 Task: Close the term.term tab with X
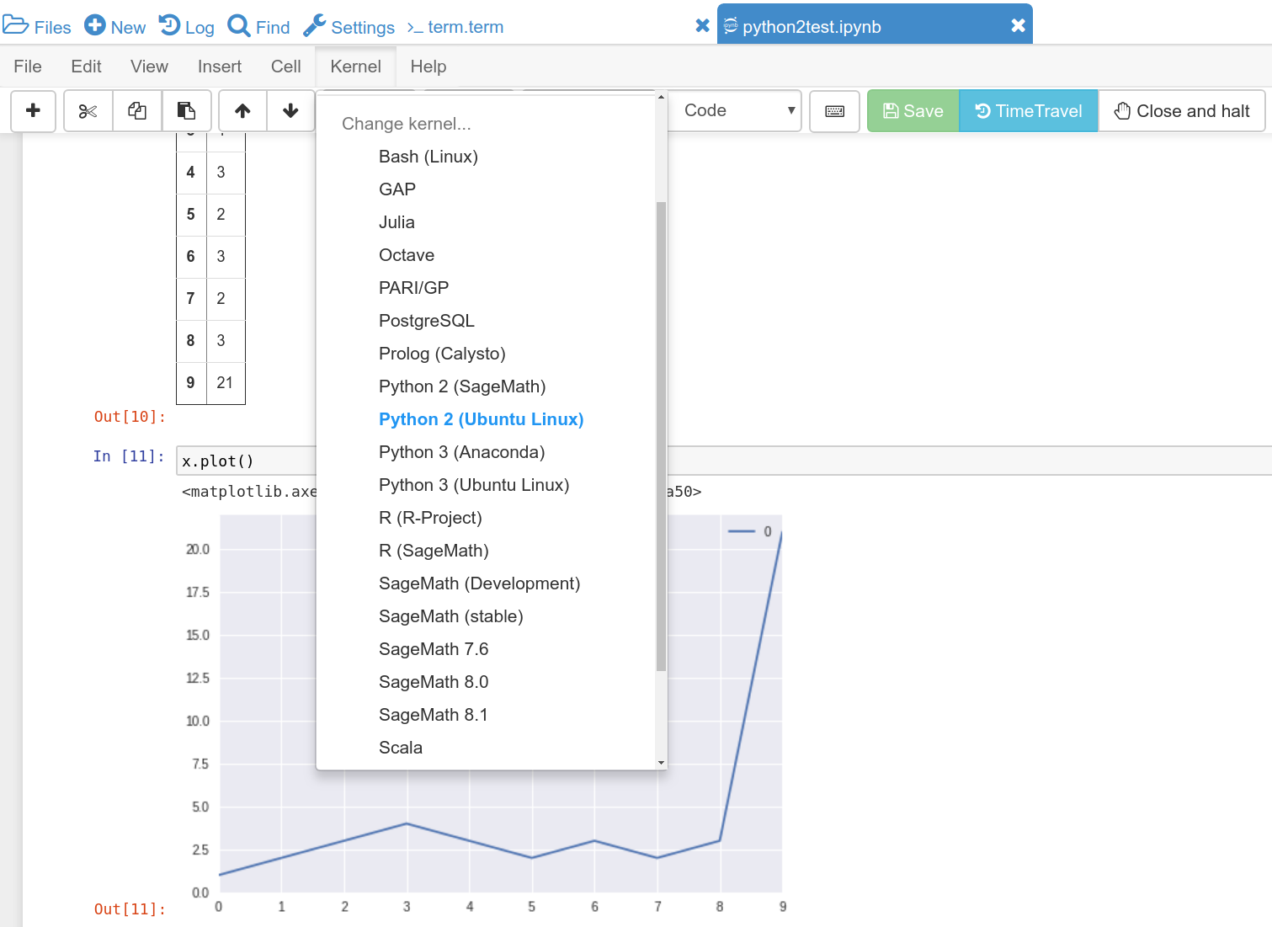coord(702,26)
